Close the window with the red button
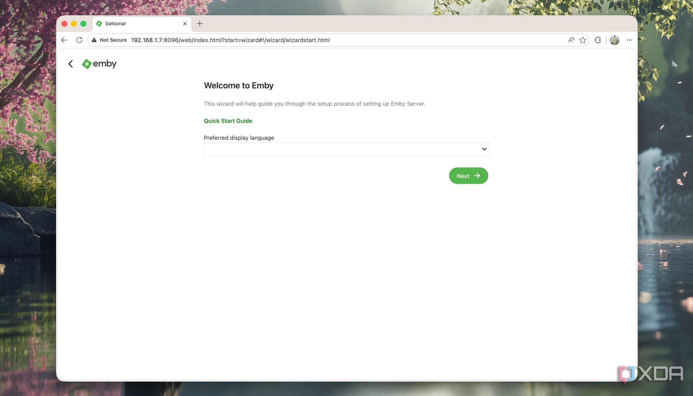Image resolution: width=693 pixels, height=396 pixels. 64,24
